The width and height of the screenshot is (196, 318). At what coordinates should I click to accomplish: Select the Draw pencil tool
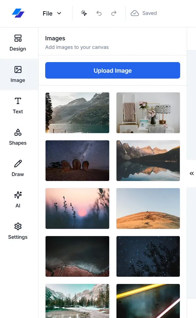[18, 168]
